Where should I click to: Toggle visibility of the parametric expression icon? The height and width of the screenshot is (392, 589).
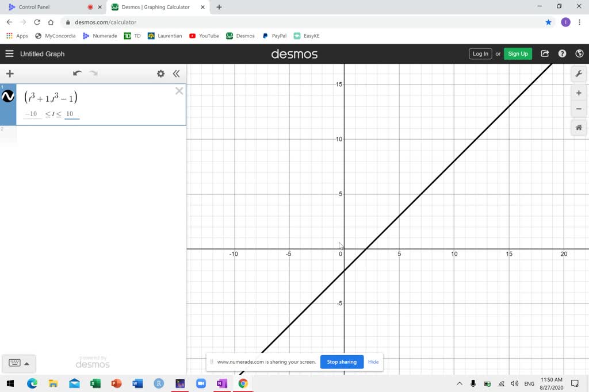(7, 97)
